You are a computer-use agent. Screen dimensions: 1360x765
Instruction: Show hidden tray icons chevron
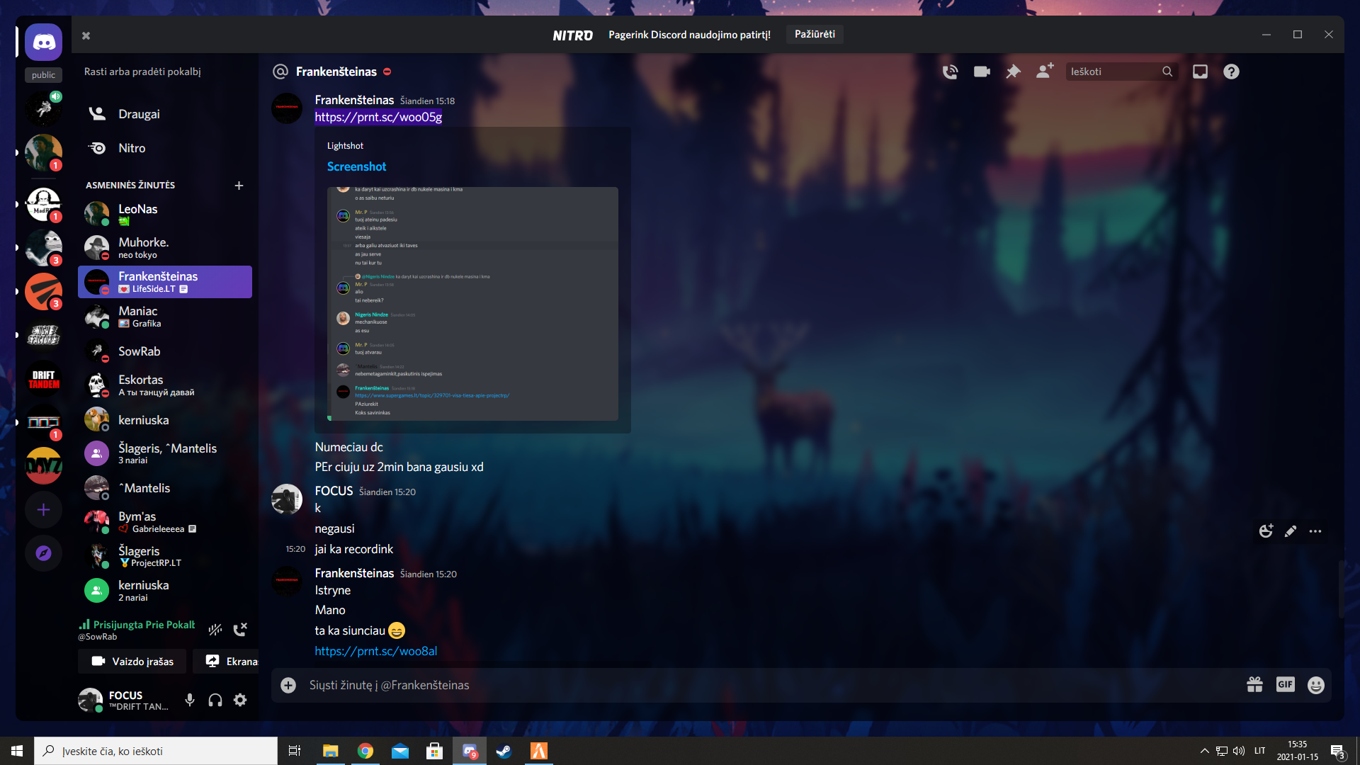coord(1205,751)
